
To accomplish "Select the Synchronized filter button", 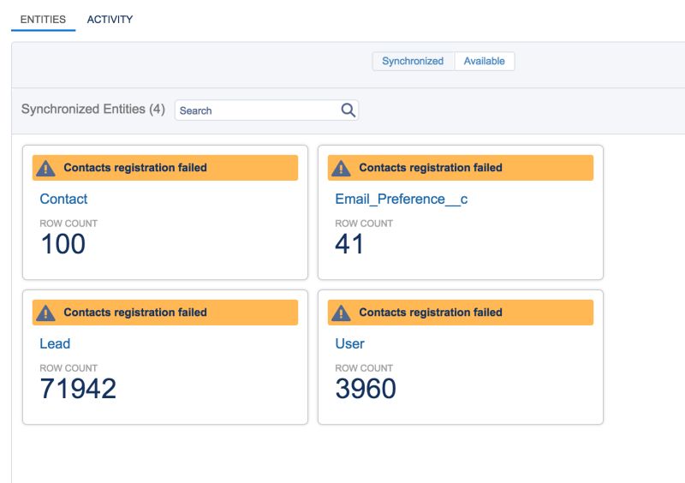I will (x=413, y=61).
